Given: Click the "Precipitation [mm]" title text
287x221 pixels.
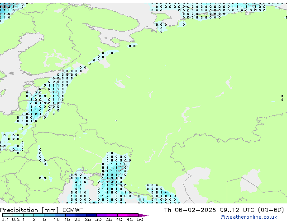Looking at the screenshot, I should 29,210.
